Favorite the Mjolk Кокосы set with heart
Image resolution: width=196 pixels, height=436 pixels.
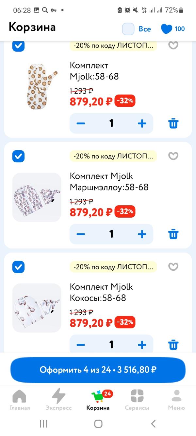pyautogui.click(x=173, y=267)
